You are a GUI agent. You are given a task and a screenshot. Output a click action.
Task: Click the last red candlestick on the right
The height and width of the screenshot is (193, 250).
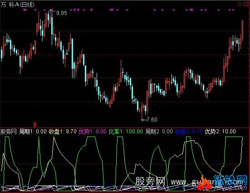point(242,30)
